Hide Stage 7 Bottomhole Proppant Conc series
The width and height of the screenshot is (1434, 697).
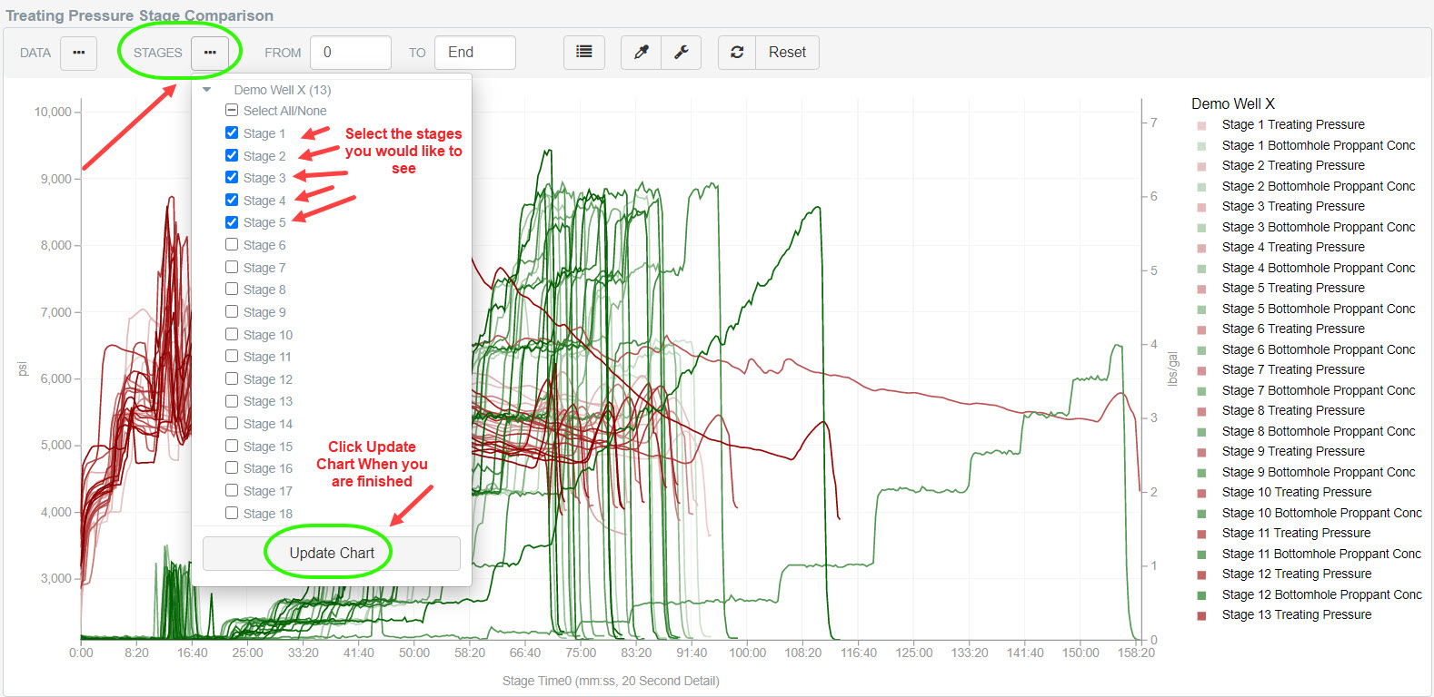coord(1319,390)
